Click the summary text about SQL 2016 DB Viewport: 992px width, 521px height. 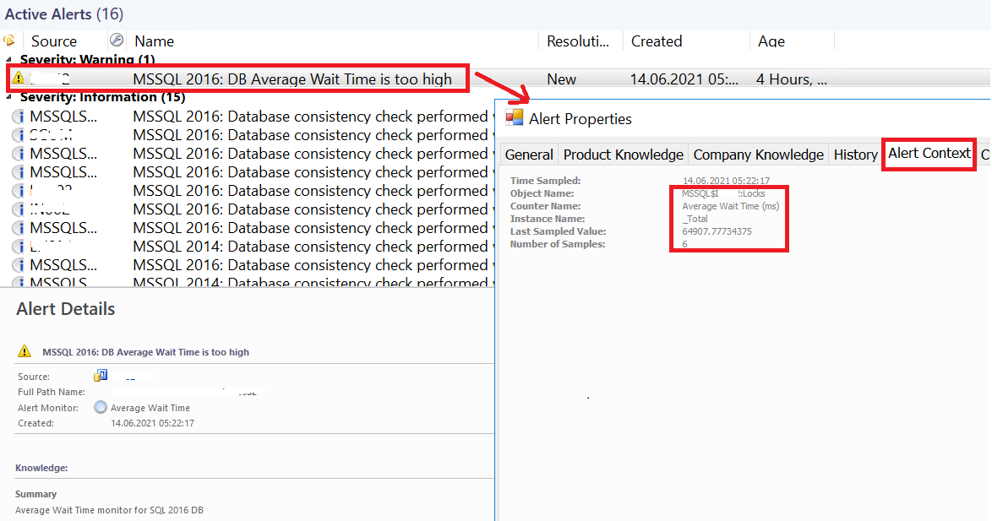pyautogui.click(x=110, y=510)
